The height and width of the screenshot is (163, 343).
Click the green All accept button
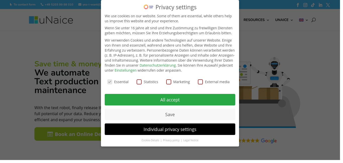tap(170, 100)
